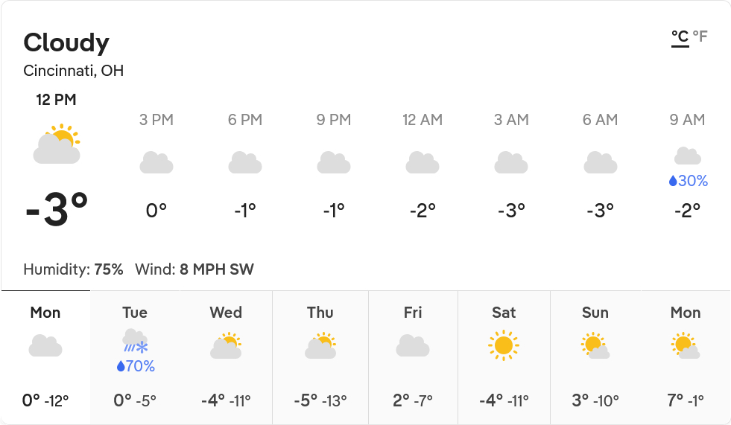Click Saturday's sunny icon

click(x=504, y=345)
